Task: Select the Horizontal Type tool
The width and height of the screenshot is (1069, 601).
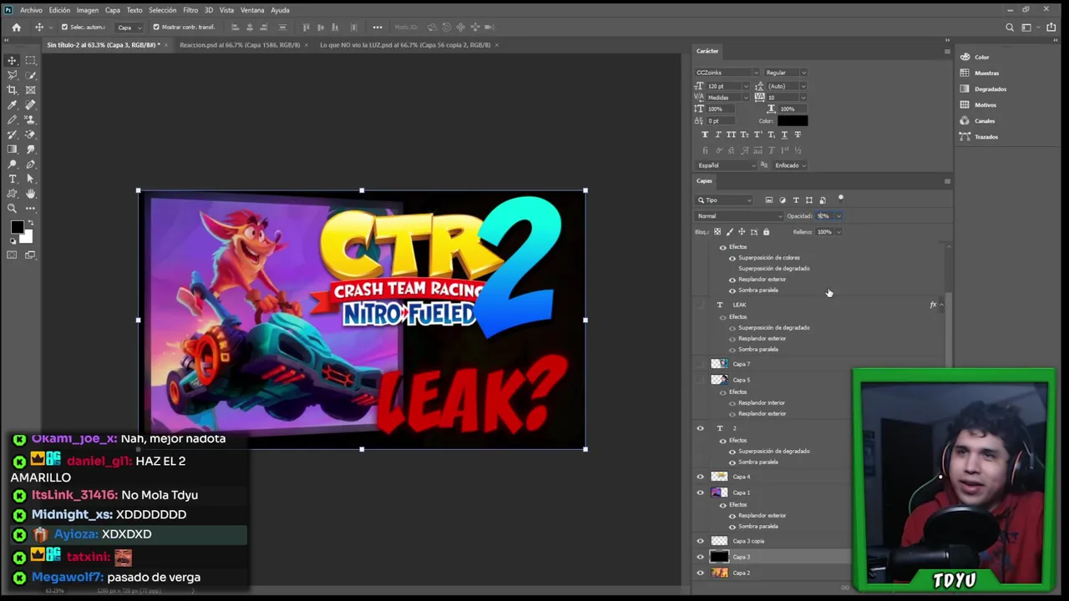Action: (x=13, y=179)
